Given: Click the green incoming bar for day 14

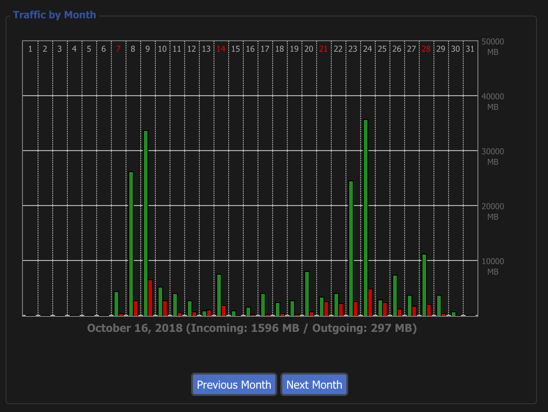Looking at the screenshot, I should 219,295.
